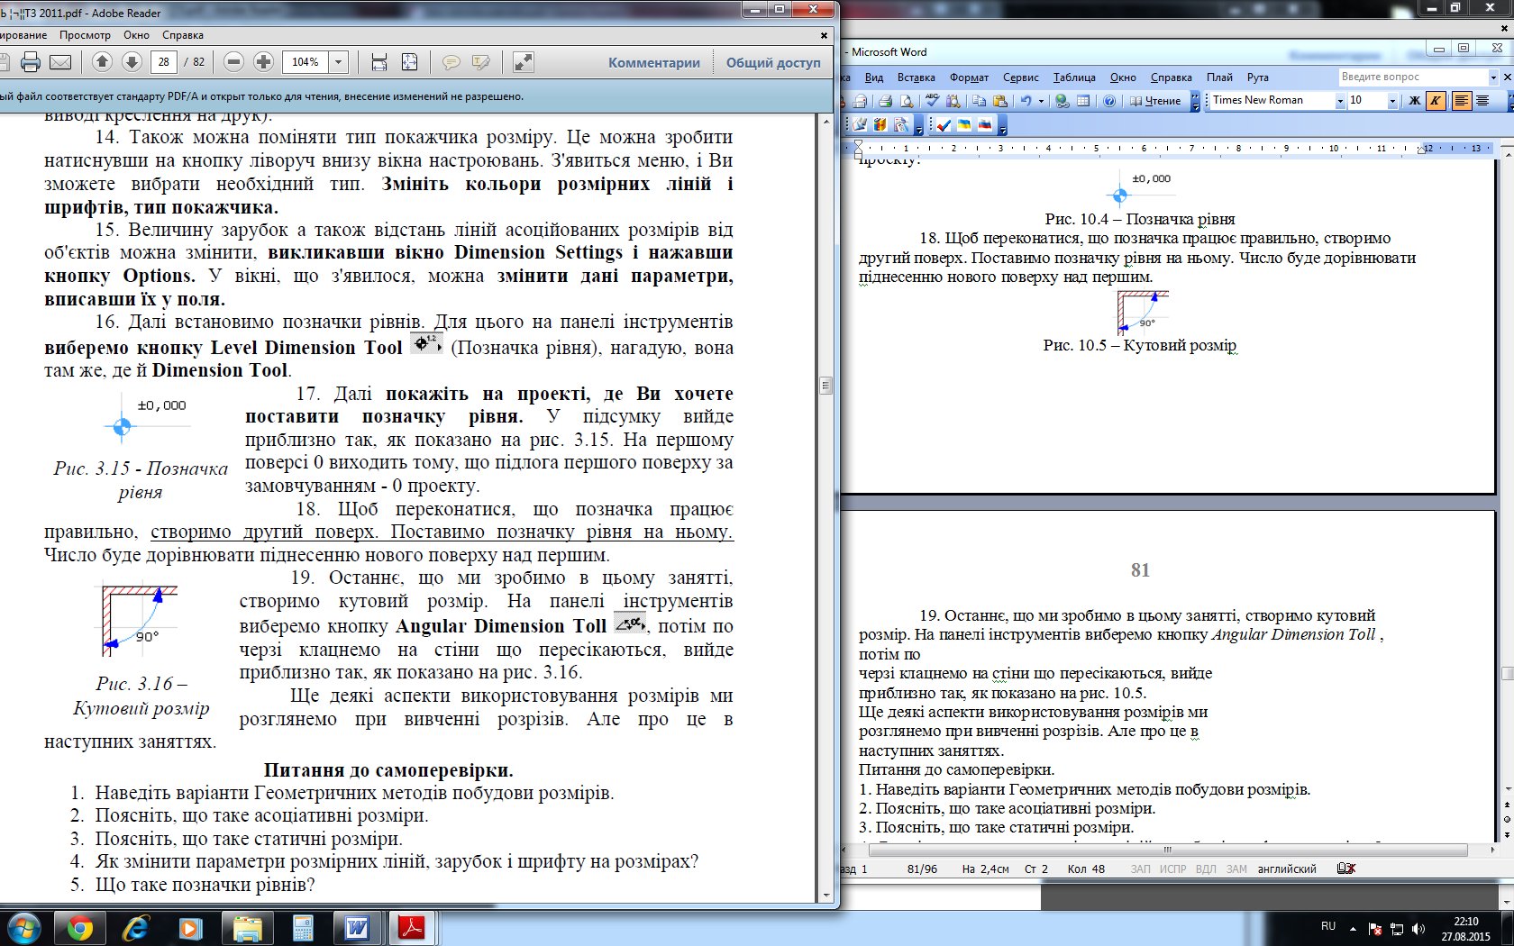Add sticky note comment in Reader
Image resolution: width=1514 pixels, height=946 pixels.
point(451,62)
